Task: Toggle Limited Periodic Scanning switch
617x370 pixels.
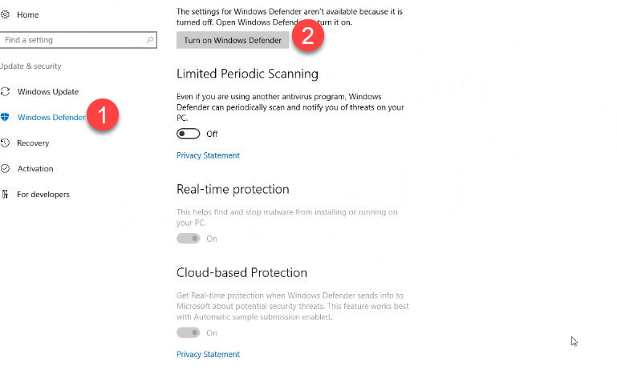Action: (x=188, y=134)
